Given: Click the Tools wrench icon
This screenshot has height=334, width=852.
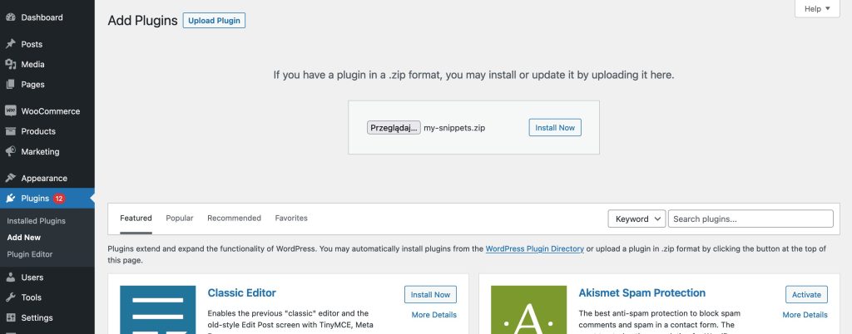Looking at the screenshot, I should pyautogui.click(x=10, y=297).
